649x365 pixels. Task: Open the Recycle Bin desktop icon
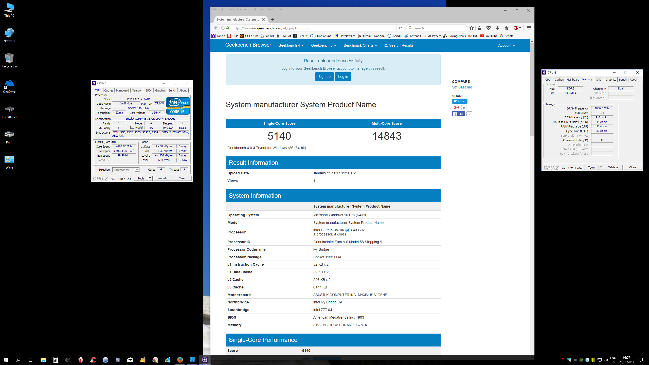9,60
